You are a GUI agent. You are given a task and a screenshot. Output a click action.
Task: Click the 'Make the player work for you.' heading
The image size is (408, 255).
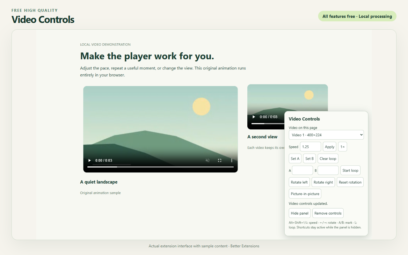coord(147,56)
